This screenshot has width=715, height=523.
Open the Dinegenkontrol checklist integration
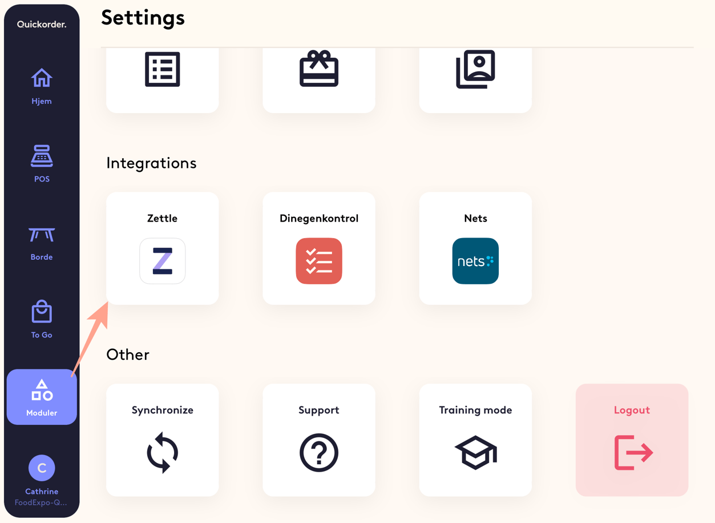tap(318, 248)
